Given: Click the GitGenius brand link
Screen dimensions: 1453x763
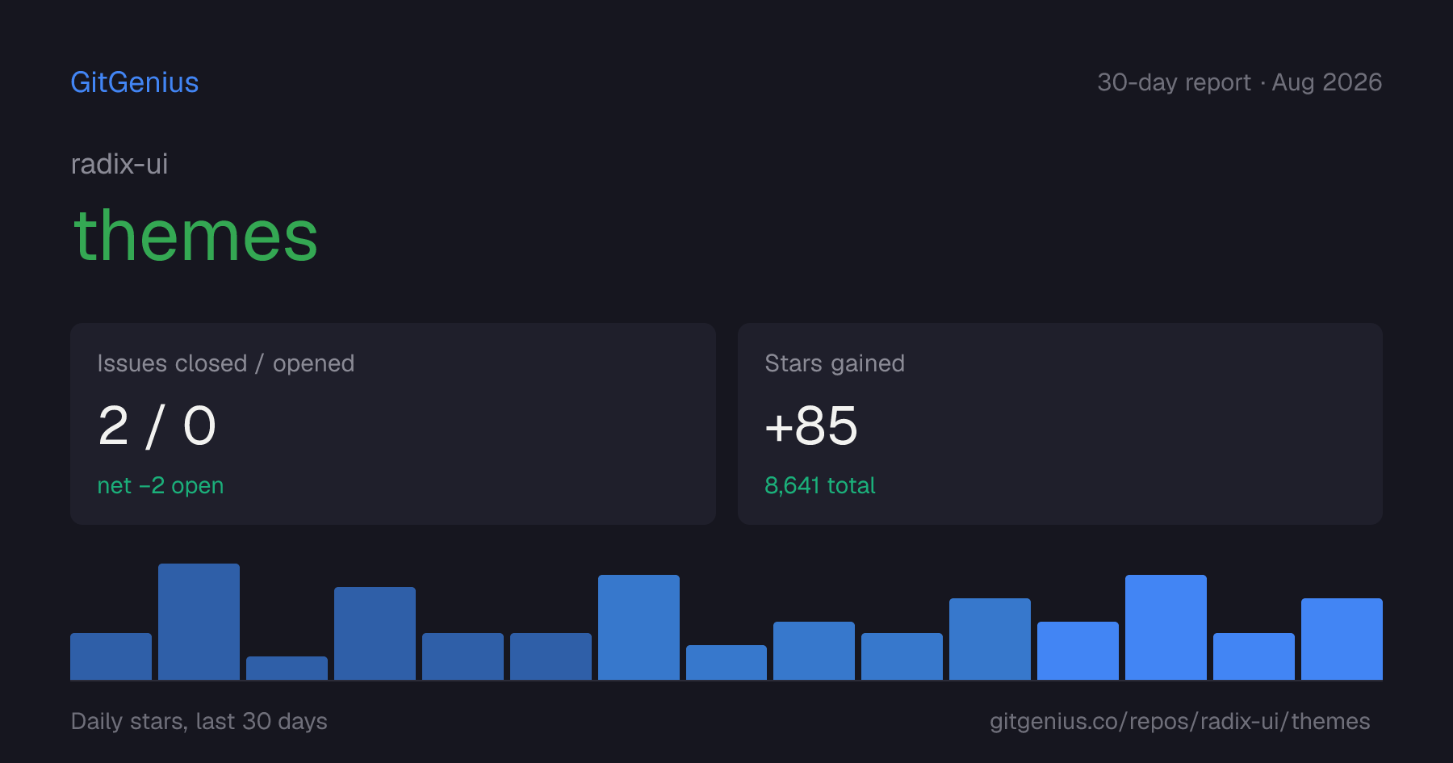Looking at the screenshot, I should [x=135, y=82].
